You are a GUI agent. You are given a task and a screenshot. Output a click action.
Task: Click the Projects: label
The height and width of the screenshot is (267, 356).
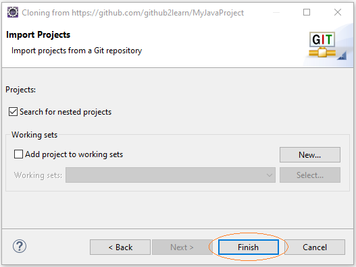coord(21,90)
